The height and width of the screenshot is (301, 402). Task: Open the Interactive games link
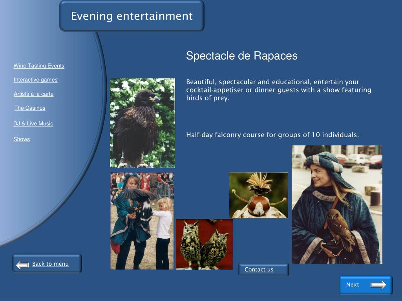tap(36, 80)
